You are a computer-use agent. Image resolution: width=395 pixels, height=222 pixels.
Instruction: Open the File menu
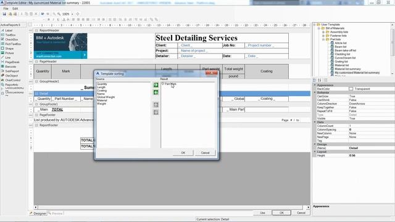(6, 9)
